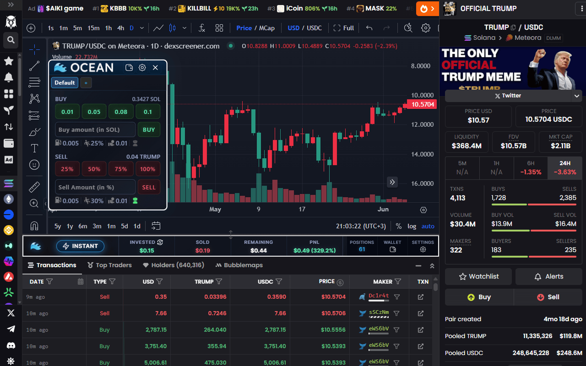This screenshot has width=586, height=366.
Task: Select the BNB chain icon in sidebar
Action: [x=9, y=230]
